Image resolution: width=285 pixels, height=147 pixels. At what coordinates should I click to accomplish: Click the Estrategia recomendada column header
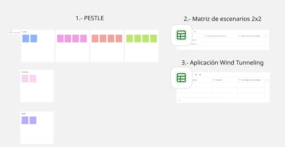[x=251, y=80]
